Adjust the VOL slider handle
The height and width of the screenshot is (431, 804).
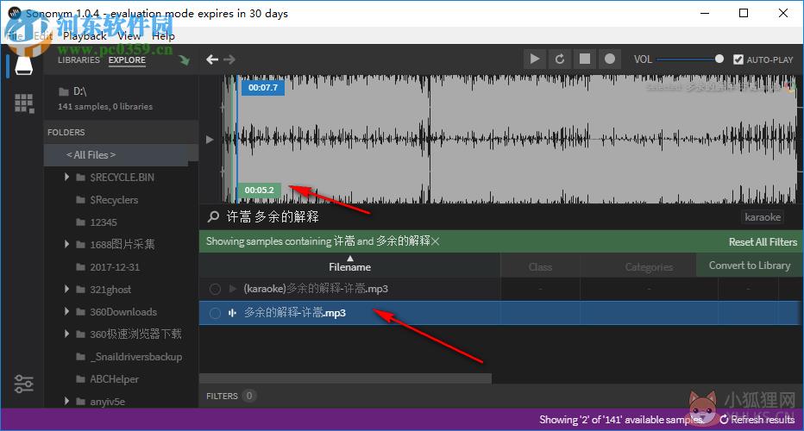click(719, 59)
